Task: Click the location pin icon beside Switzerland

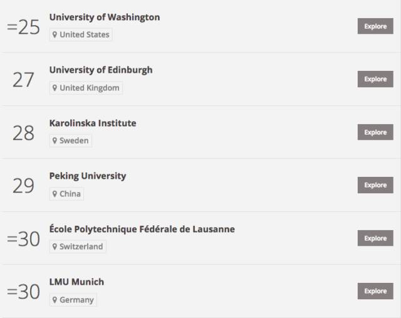Action: tap(55, 246)
